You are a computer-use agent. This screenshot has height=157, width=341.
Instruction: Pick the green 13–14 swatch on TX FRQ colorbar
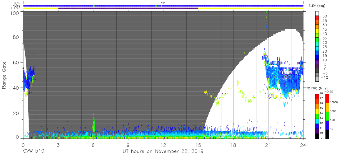317,116
